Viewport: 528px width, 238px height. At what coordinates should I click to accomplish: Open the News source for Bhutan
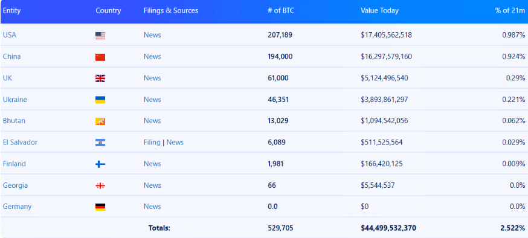(x=152, y=121)
